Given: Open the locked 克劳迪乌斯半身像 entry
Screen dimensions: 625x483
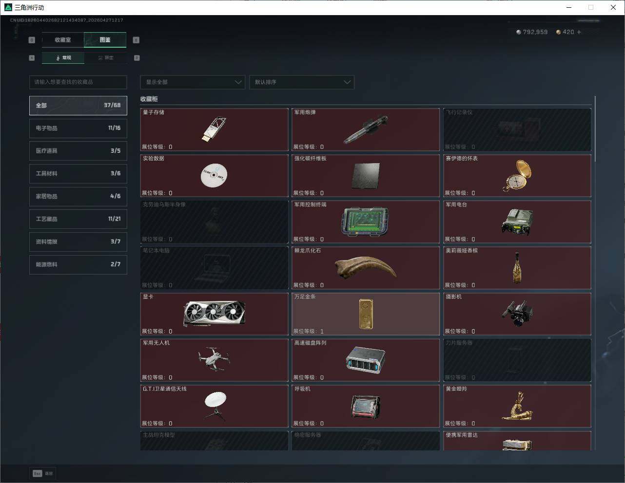Looking at the screenshot, I should tap(215, 222).
